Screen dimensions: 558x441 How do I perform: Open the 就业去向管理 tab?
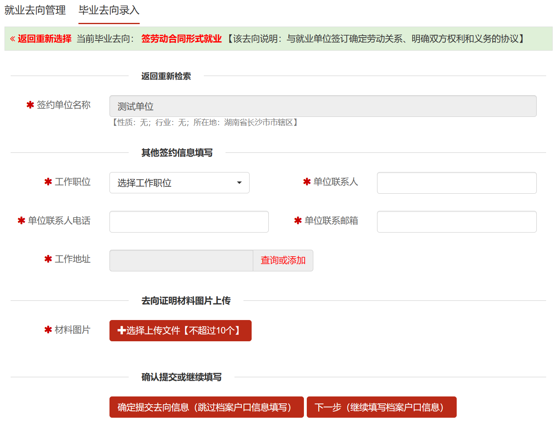tap(35, 10)
